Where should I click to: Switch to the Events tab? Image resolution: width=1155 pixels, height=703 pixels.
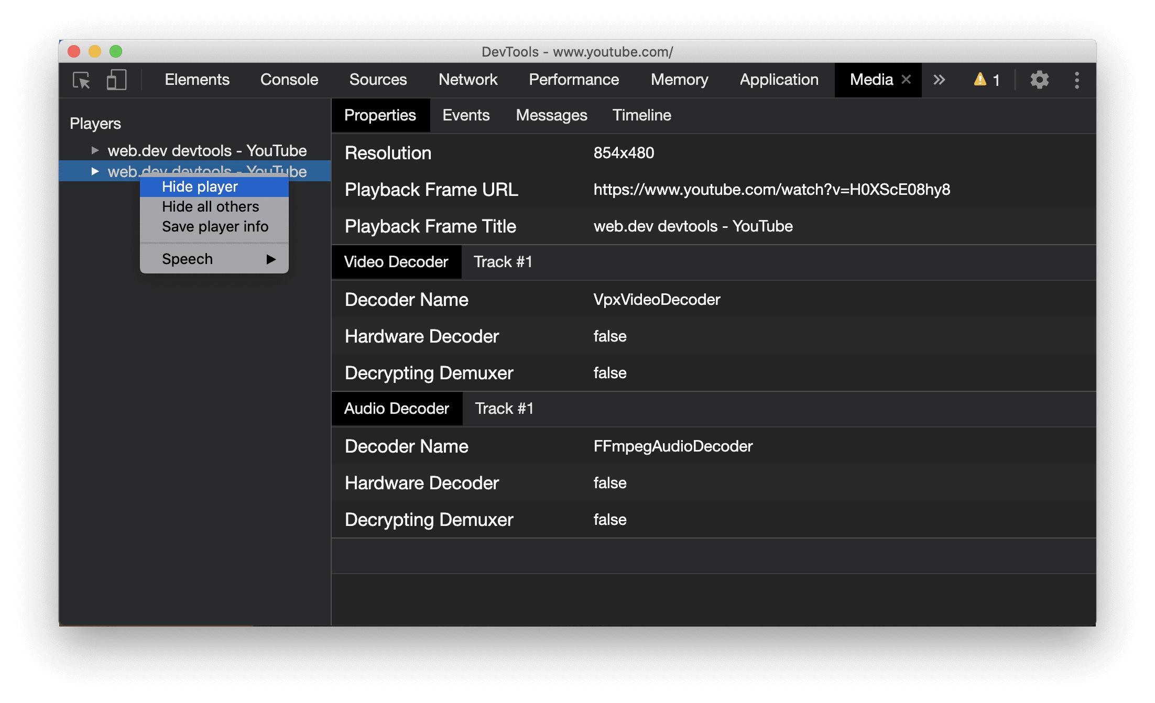(466, 115)
